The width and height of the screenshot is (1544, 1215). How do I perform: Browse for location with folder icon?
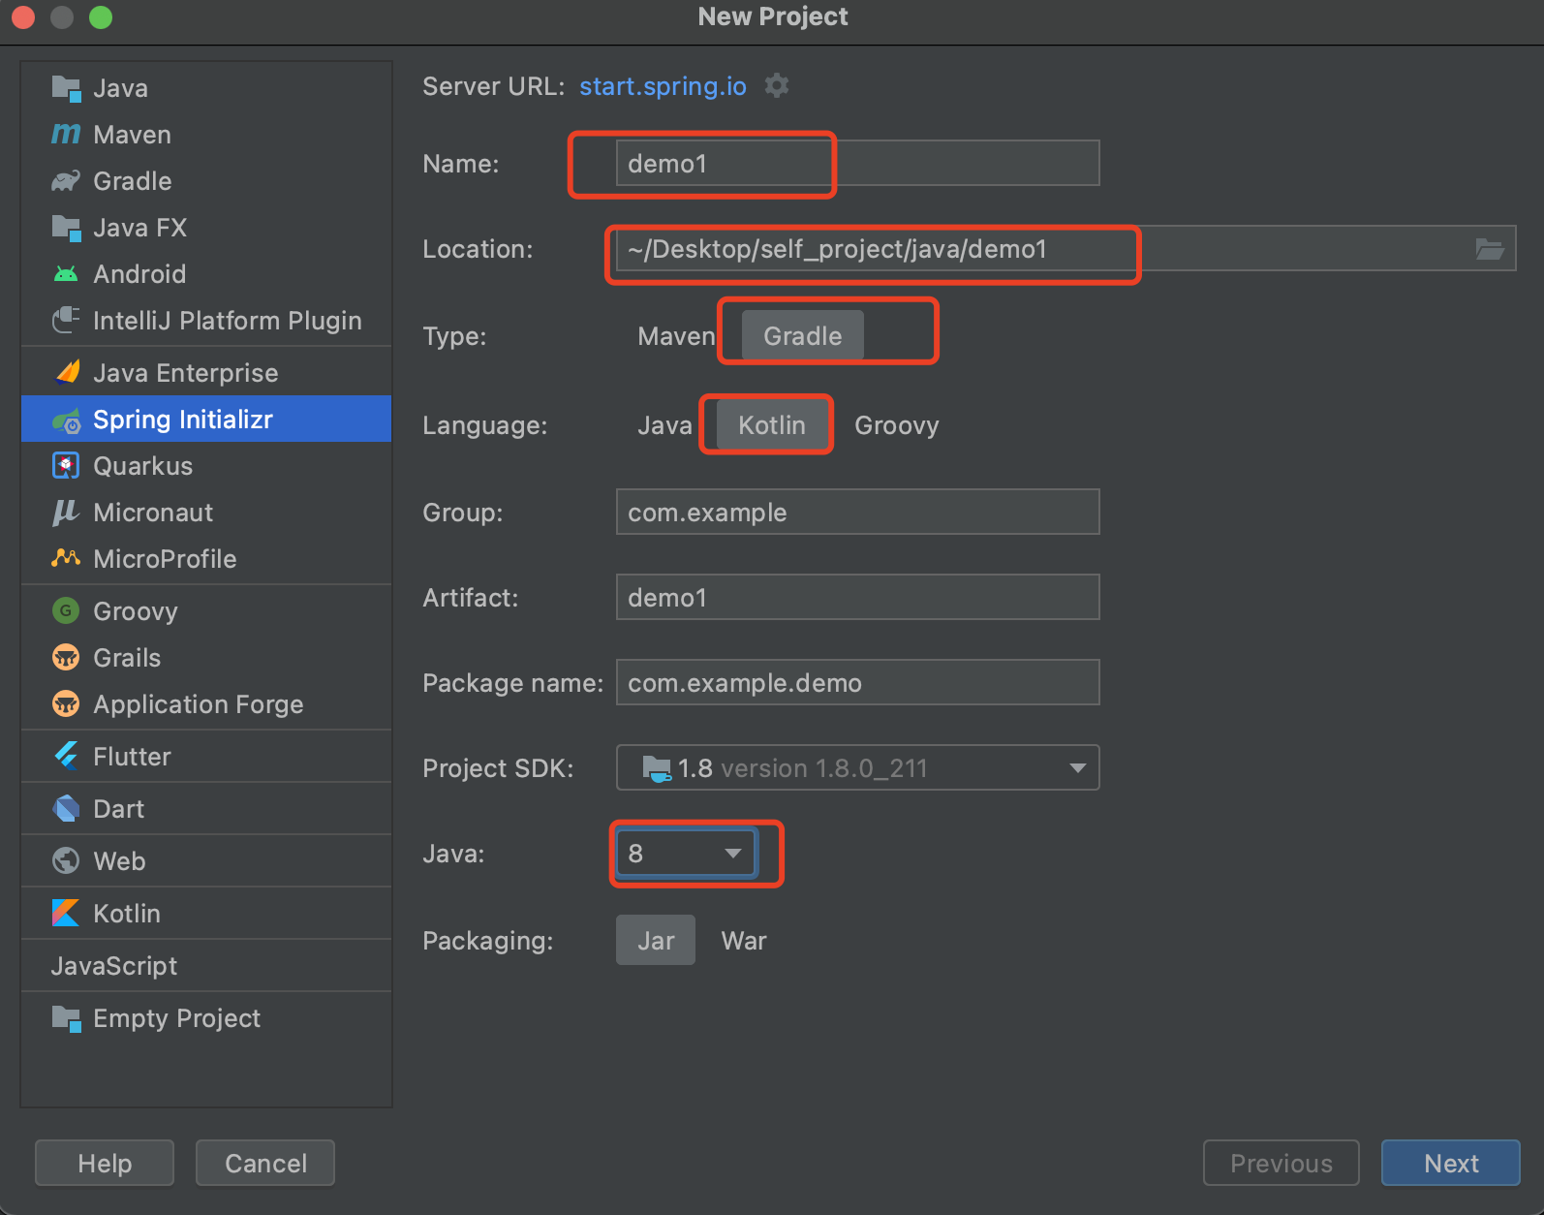coord(1490,249)
